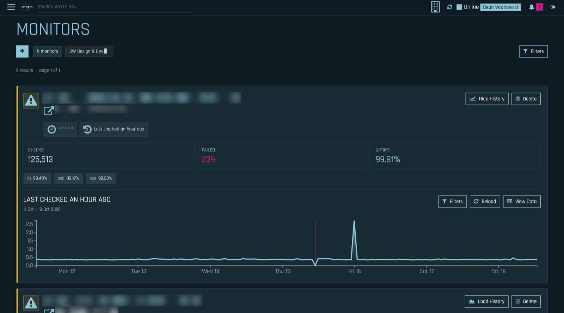Delete the first monitor
Screen dimensions: 564x313
point(526,99)
